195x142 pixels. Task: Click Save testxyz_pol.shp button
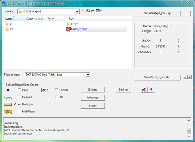coord(157,13)
